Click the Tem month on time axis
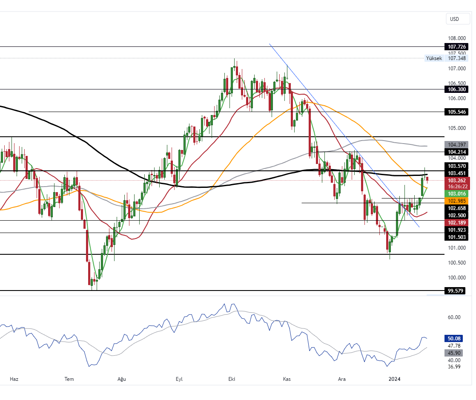The width and height of the screenshot is (476, 400). (69, 379)
